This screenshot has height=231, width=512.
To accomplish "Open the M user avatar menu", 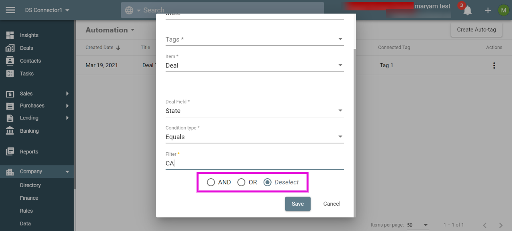I will tap(503, 10).
